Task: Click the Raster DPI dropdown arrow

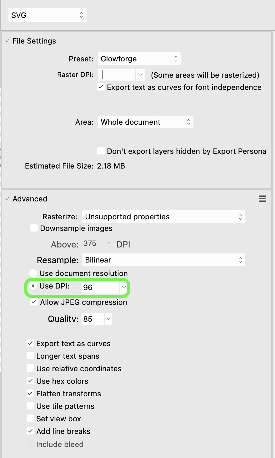Action: click(140, 75)
